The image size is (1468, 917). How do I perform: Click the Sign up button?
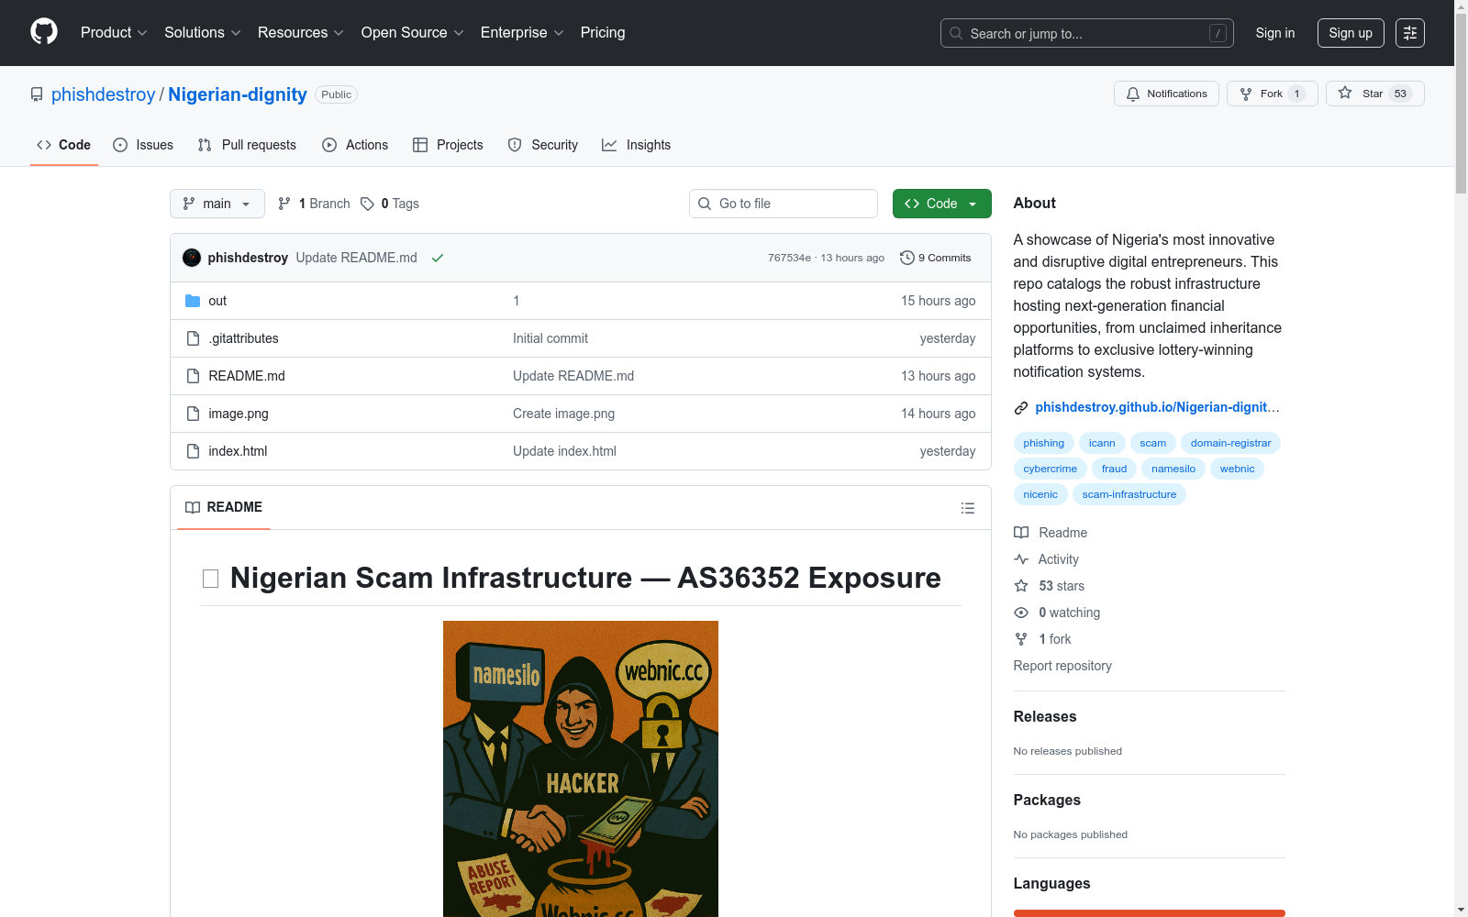(x=1351, y=33)
